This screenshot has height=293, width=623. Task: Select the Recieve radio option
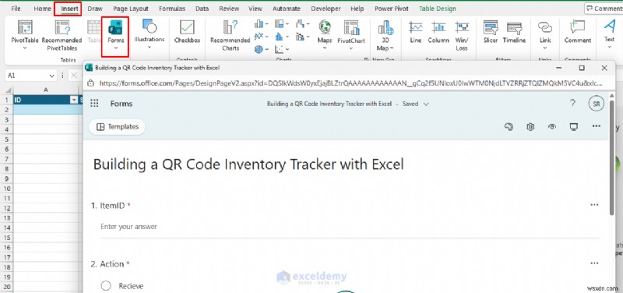point(106,286)
